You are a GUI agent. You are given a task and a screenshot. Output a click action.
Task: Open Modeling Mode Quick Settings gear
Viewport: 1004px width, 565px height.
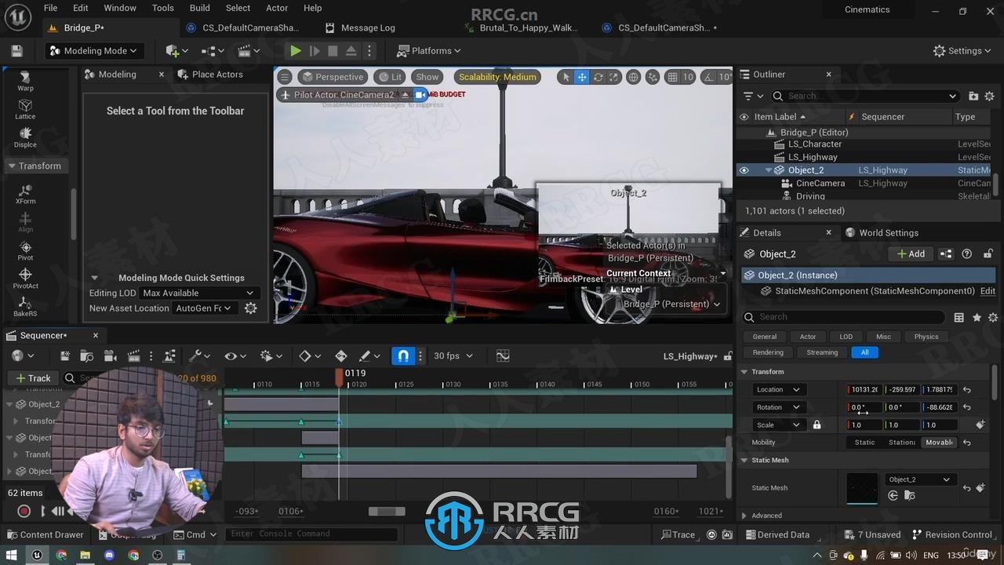click(251, 308)
